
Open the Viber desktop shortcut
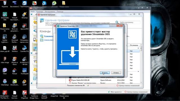click(x=5, y=71)
